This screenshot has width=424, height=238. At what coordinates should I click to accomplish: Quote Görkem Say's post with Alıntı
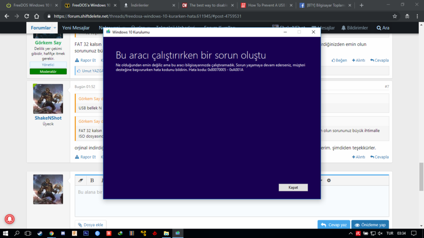pyautogui.click(x=359, y=60)
